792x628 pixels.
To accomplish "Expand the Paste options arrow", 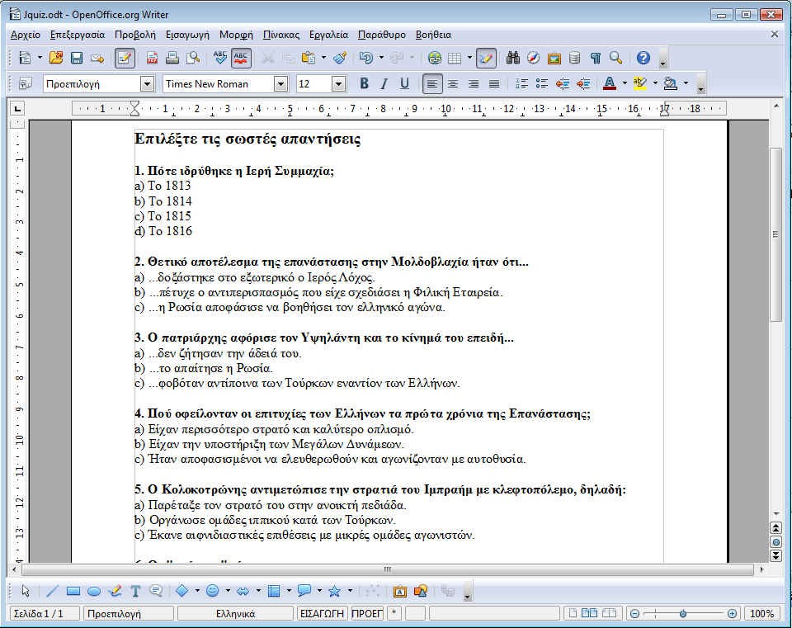I will tap(323, 58).
